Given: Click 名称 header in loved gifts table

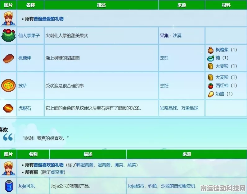Looking at the screenshot, I should pos(30,5).
